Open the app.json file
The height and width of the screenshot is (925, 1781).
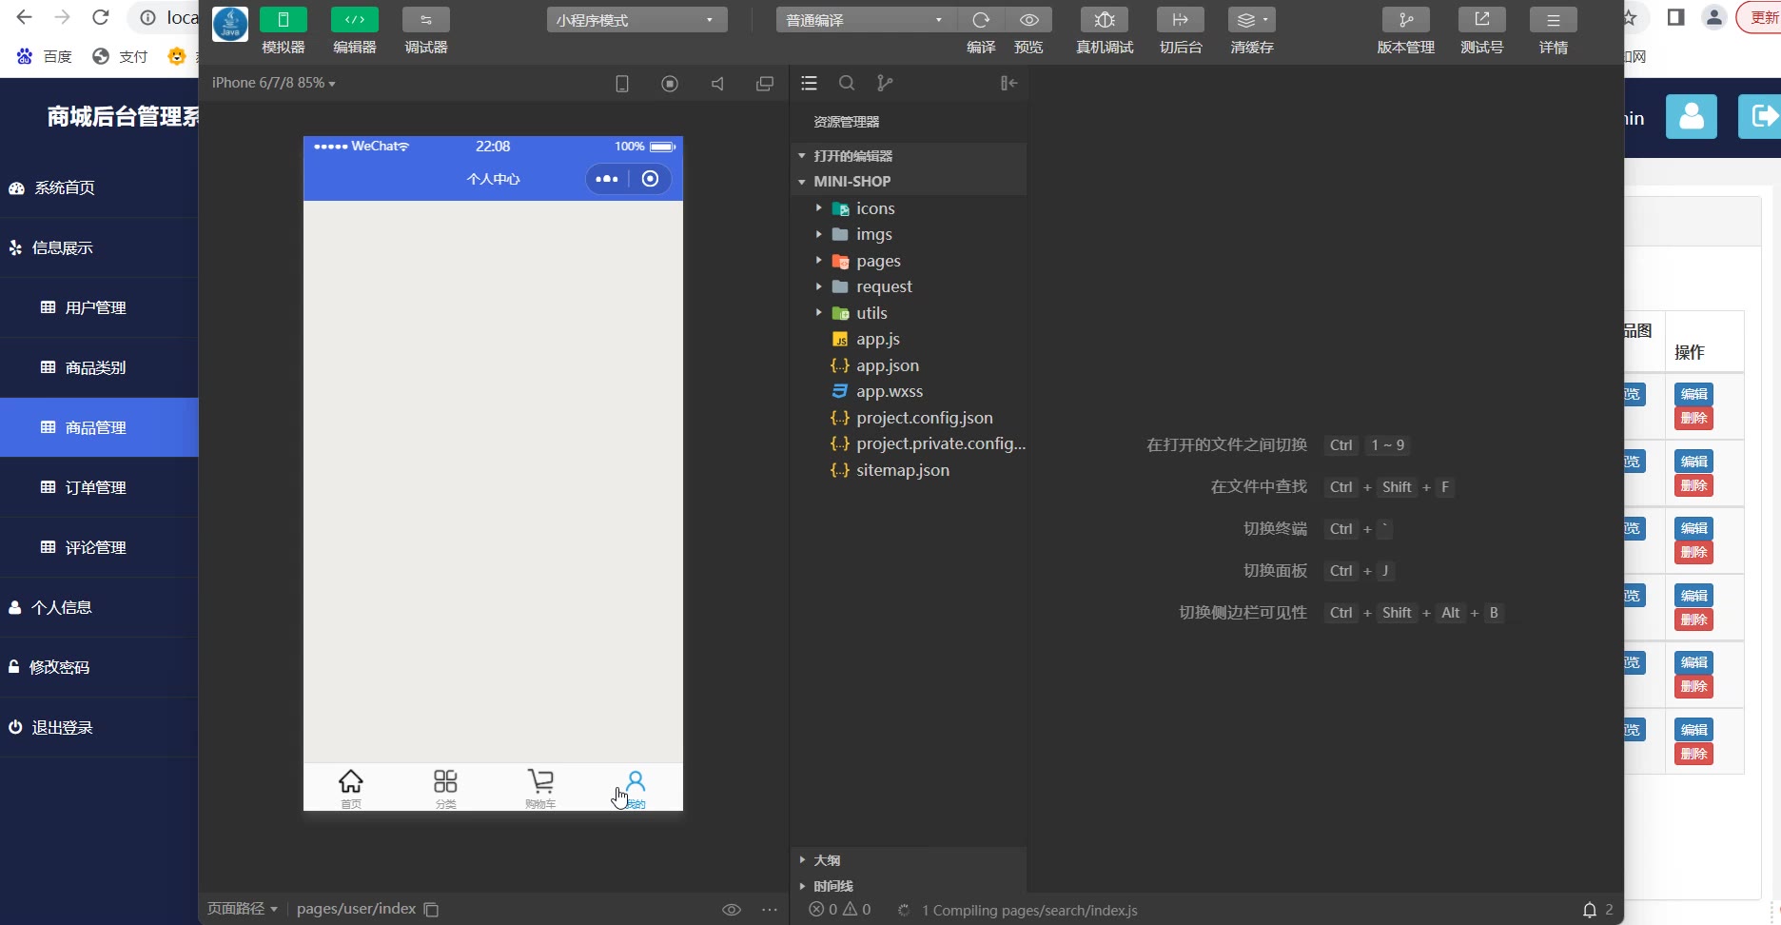[x=909, y=365]
